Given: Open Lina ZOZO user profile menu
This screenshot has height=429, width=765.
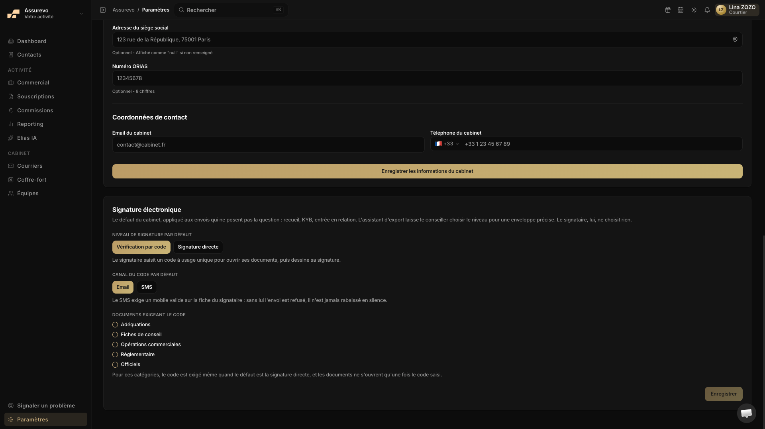Looking at the screenshot, I should (x=737, y=10).
